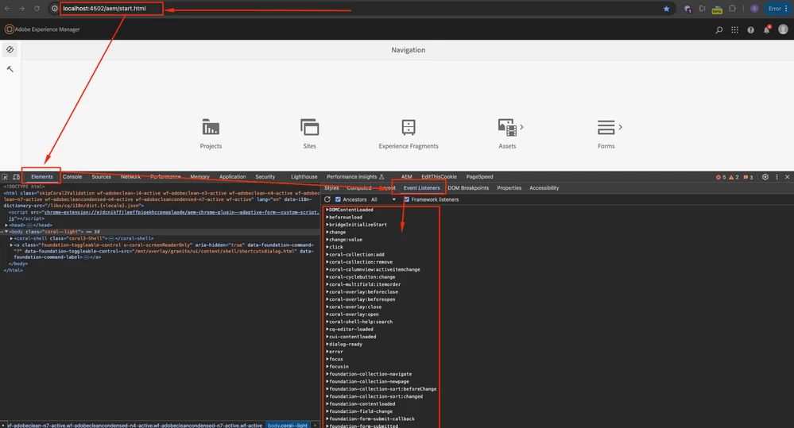Switch to the Sources tab
The image size is (794, 428).
click(101, 176)
